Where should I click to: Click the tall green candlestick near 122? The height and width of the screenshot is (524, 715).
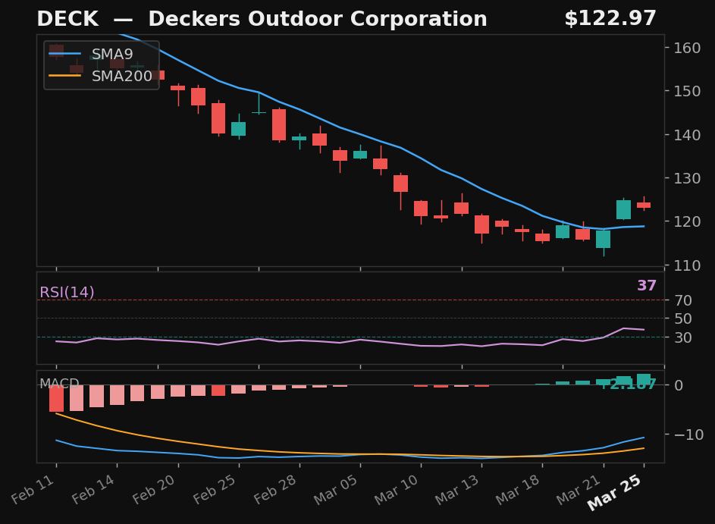(624, 209)
